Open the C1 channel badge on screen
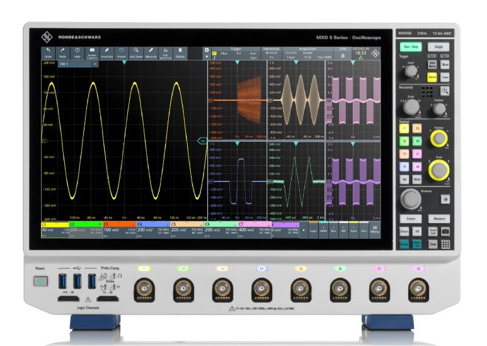487x346 pixels. [55, 230]
